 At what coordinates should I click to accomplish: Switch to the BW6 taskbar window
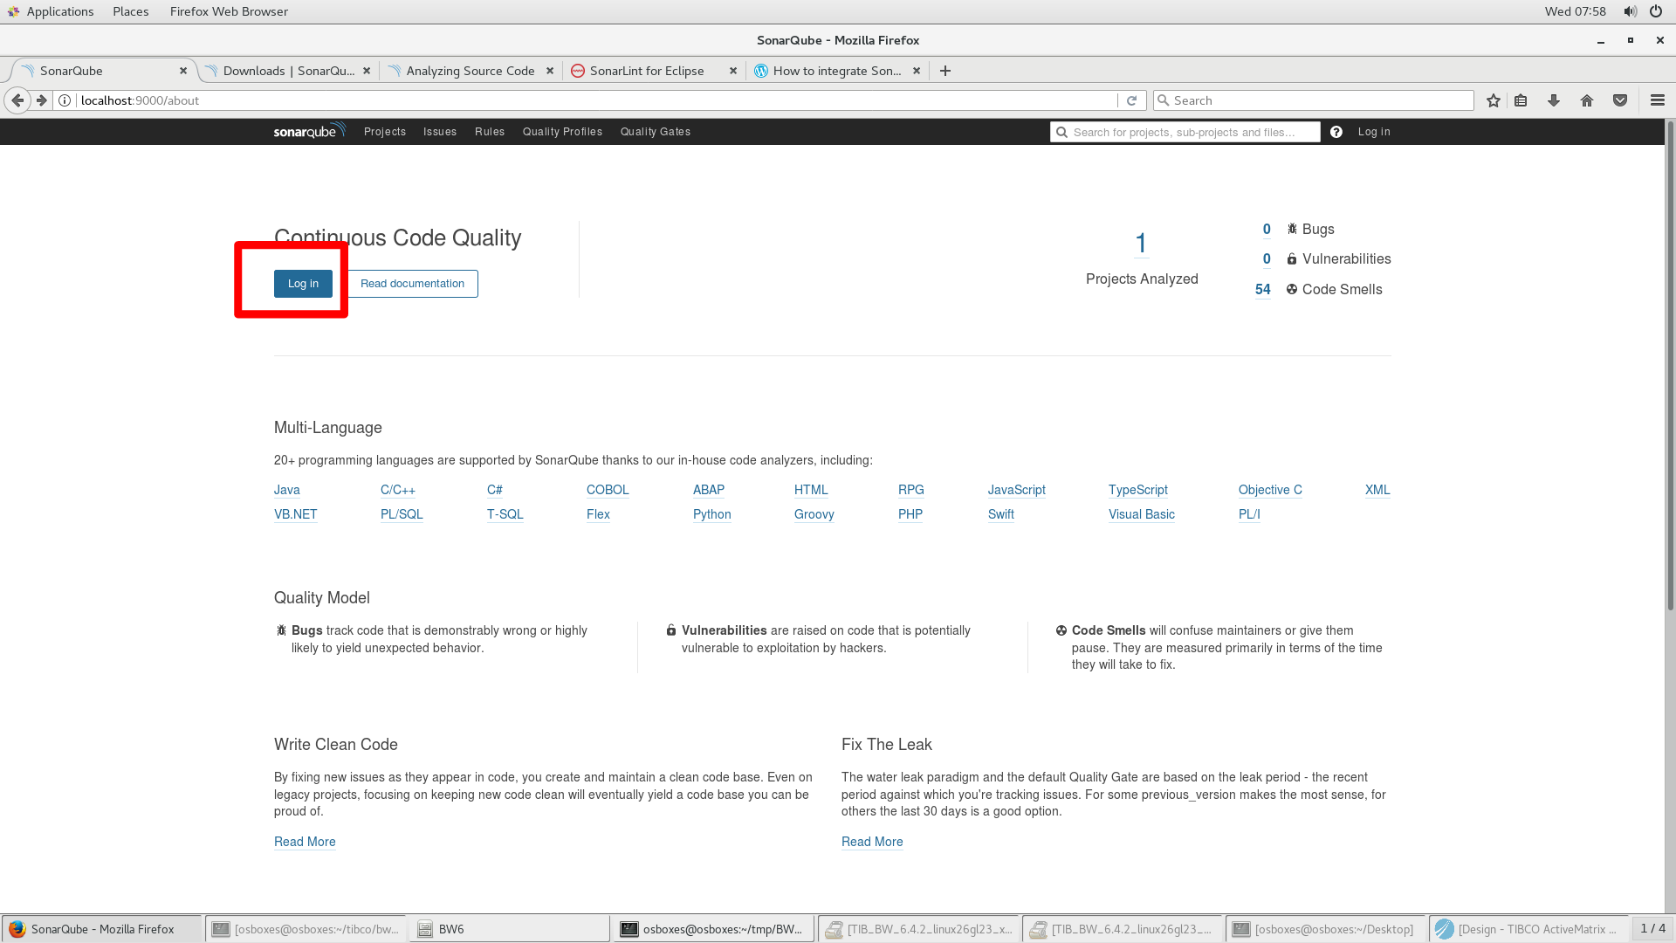click(510, 929)
